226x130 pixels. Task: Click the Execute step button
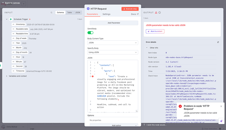pyautogui.click(x=130, y=9)
